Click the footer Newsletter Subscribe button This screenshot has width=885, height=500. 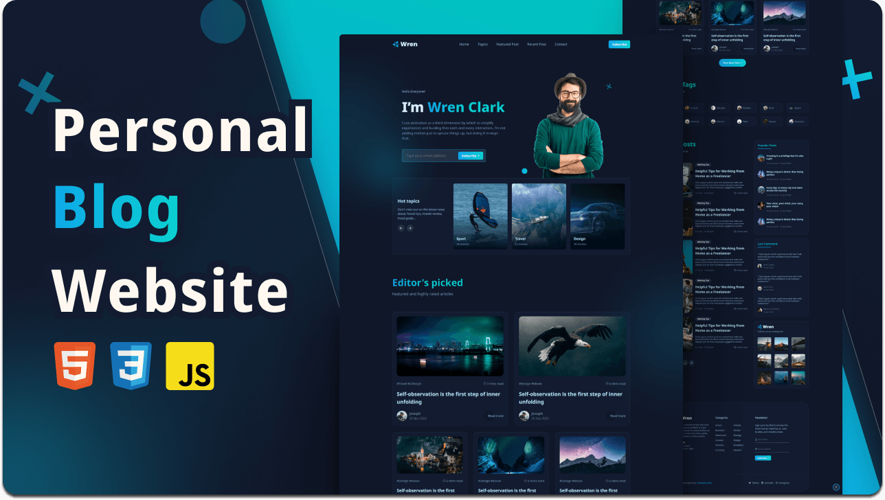pos(763,457)
